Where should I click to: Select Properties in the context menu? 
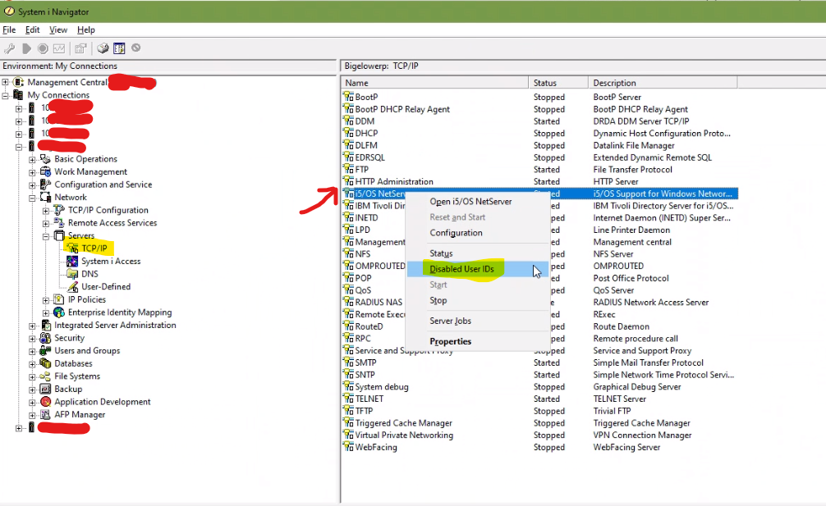(x=450, y=341)
